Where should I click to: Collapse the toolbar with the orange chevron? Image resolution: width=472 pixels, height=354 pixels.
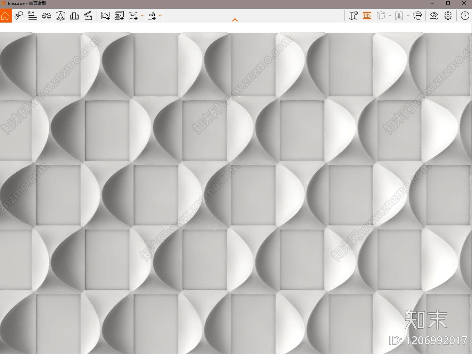(x=235, y=20)
